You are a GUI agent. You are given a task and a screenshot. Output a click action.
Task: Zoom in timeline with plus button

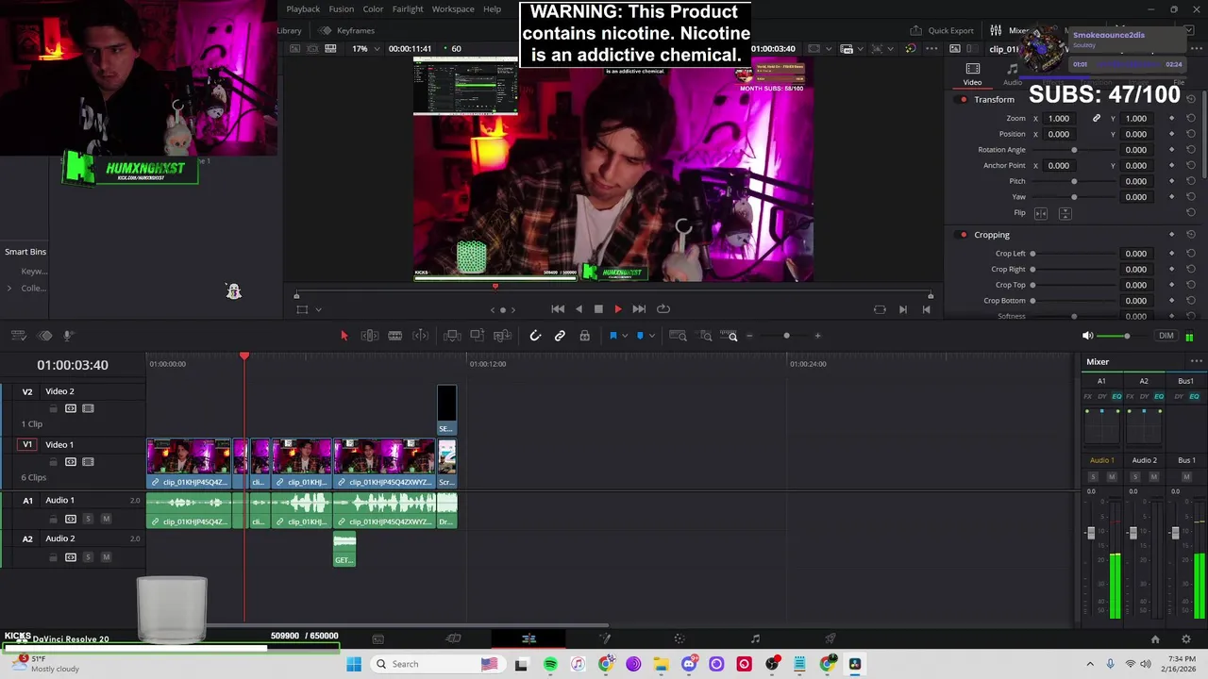click(817, 336)
